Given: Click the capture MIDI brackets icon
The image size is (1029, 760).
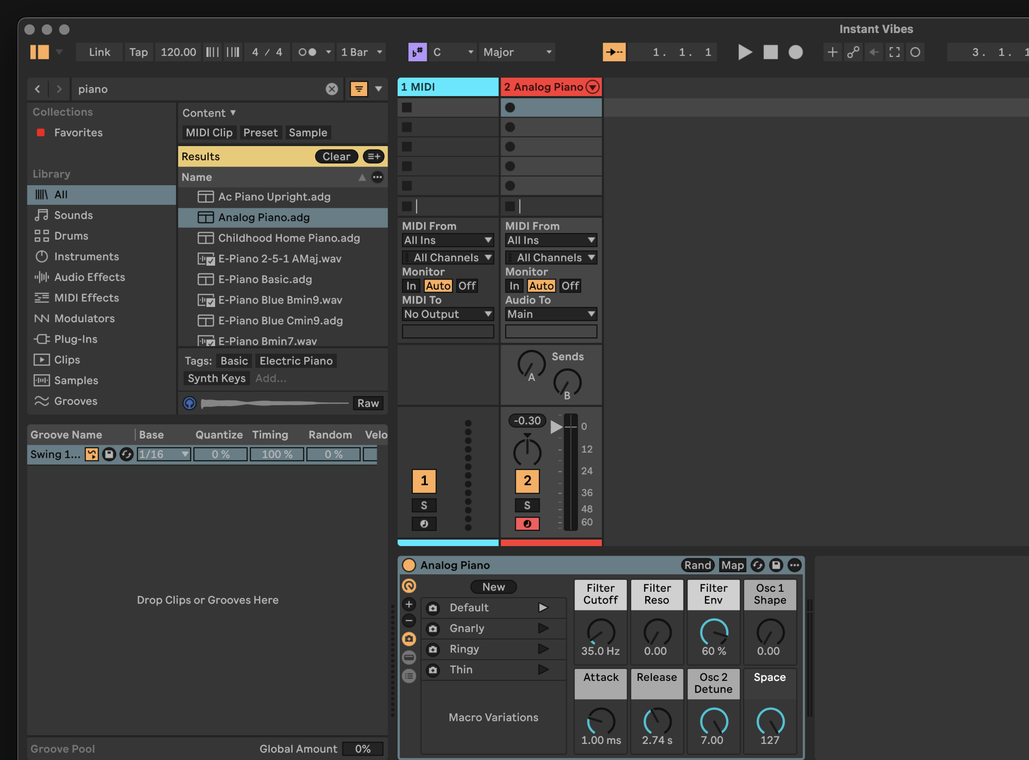Looking at the screenshot, I should (895, 52).
